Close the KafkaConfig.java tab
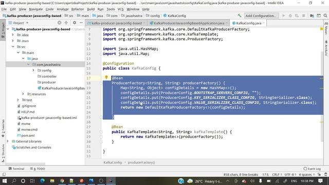This screenshot has width=329, height=185. click(x=264, y=23)
